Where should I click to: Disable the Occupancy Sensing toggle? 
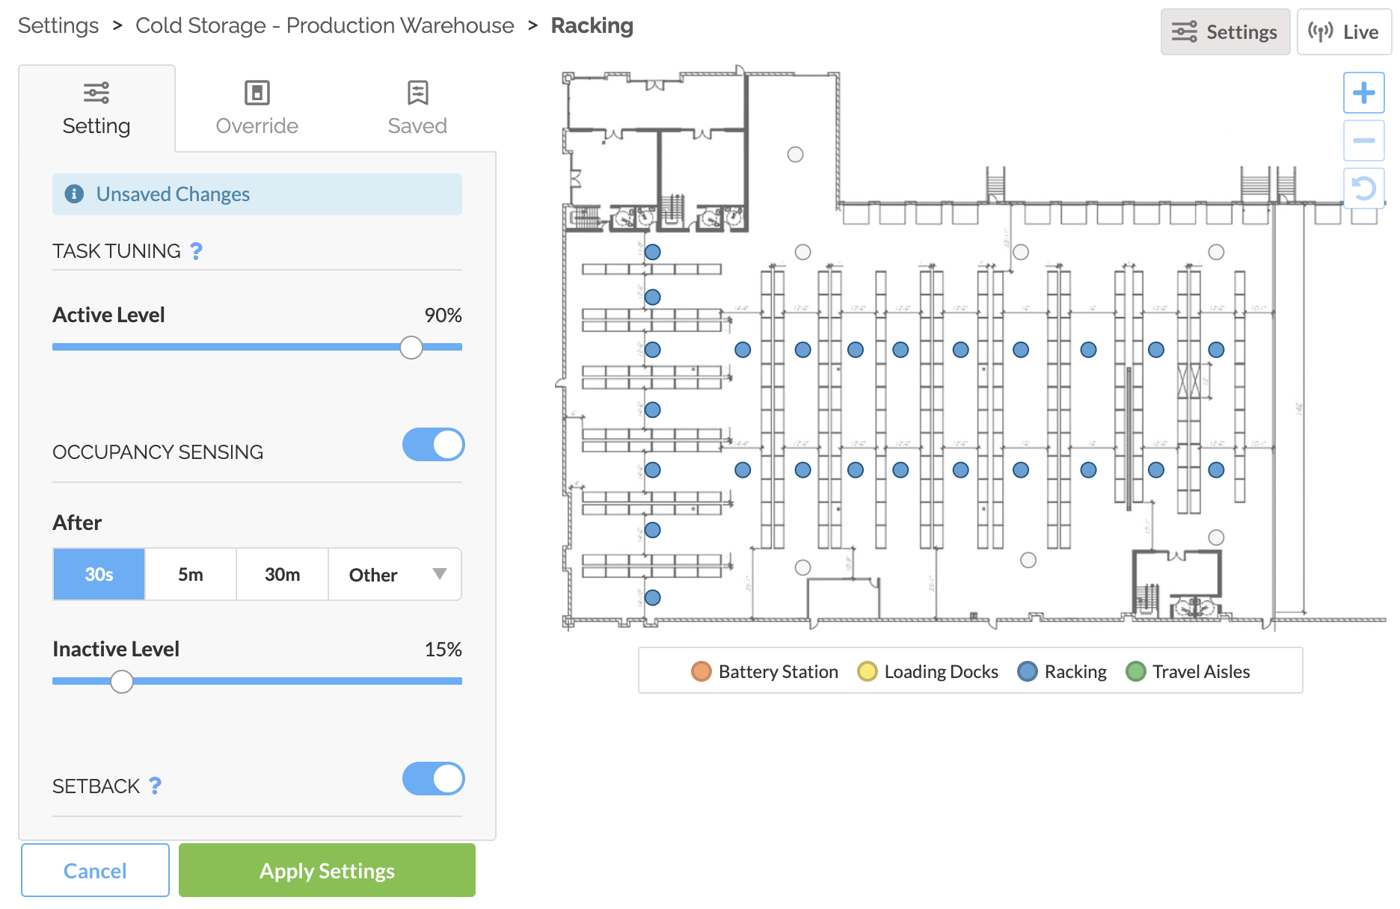pyautogui.click(x=433, y=445)
